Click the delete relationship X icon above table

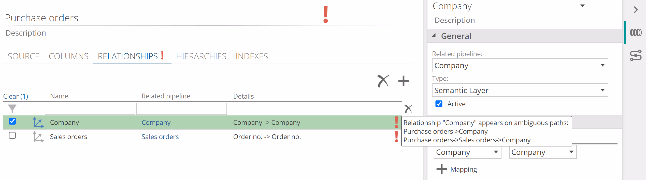pyautogui.click(x=383, y=81)
